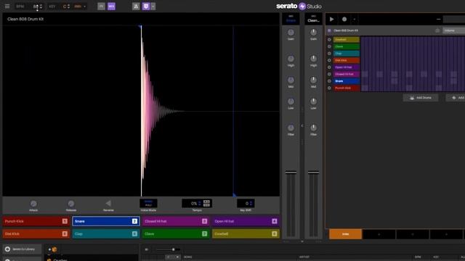Click the minus zoom button in sequencer header

[439, 20]
